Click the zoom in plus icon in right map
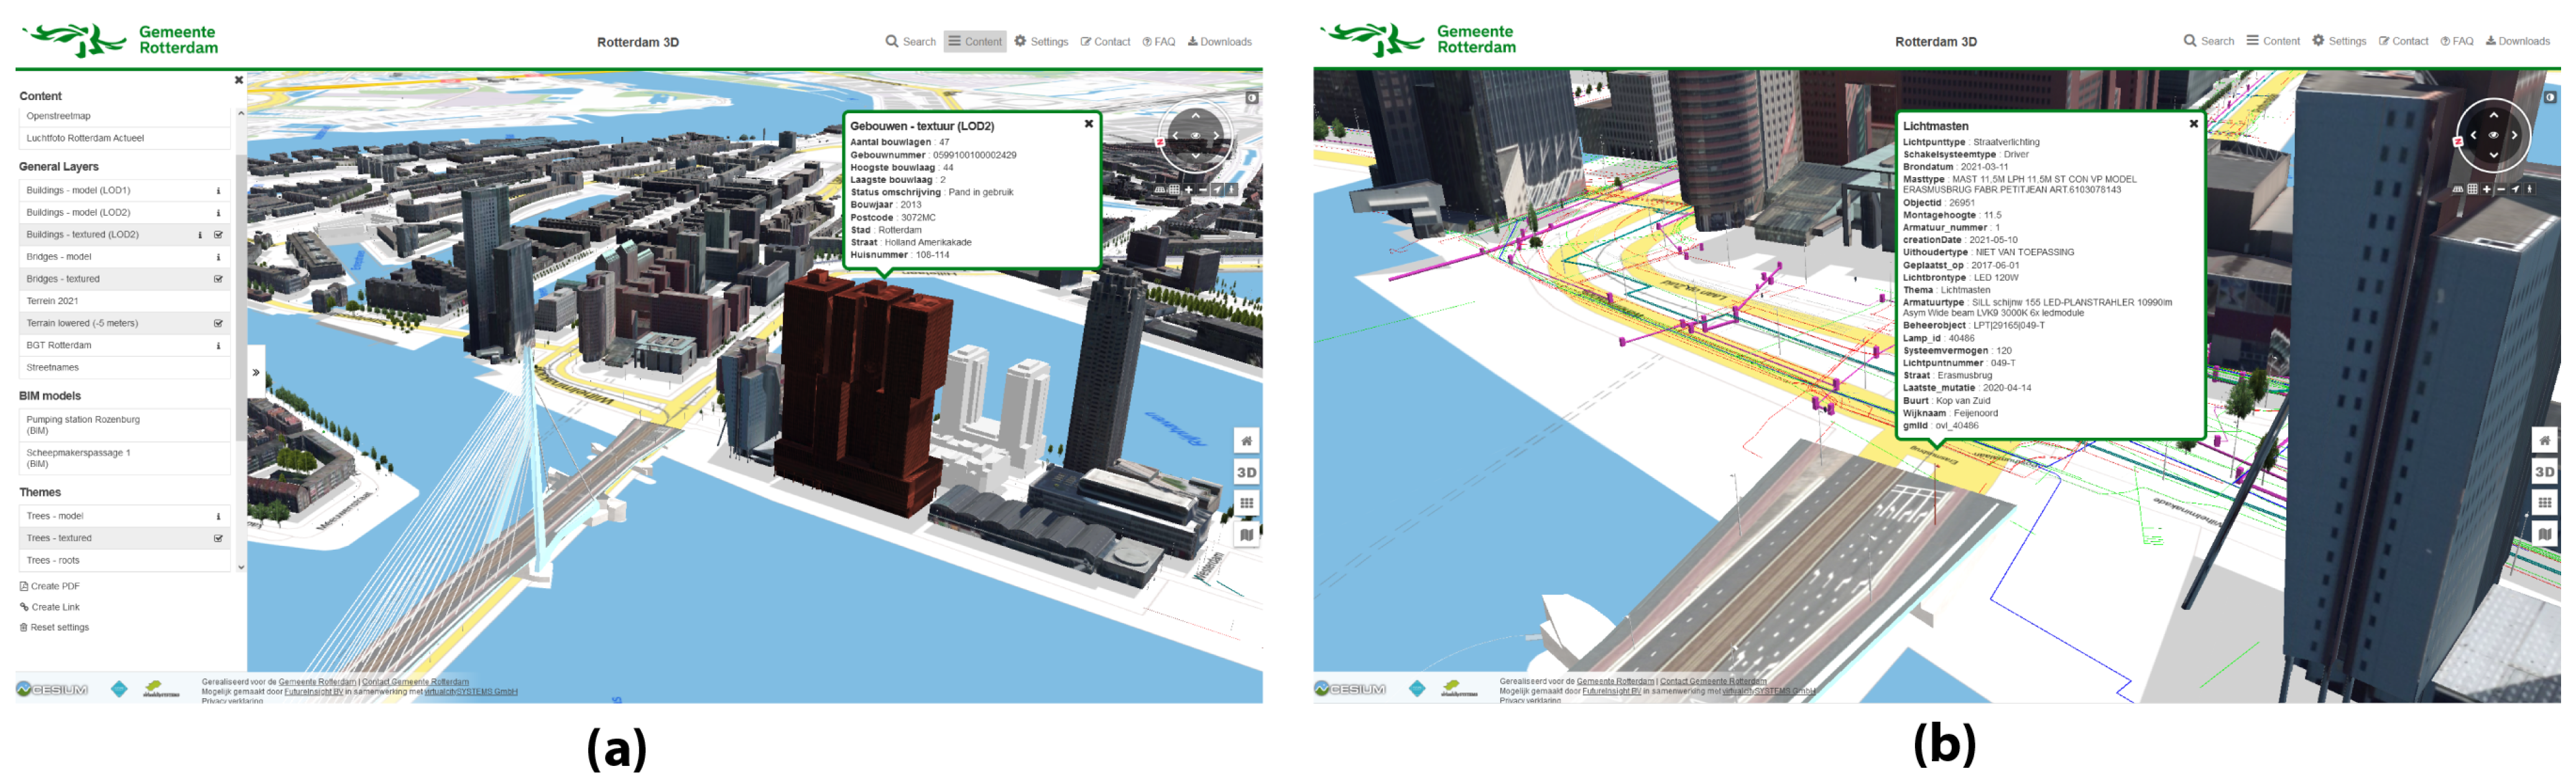 [x=2486, y=189]
